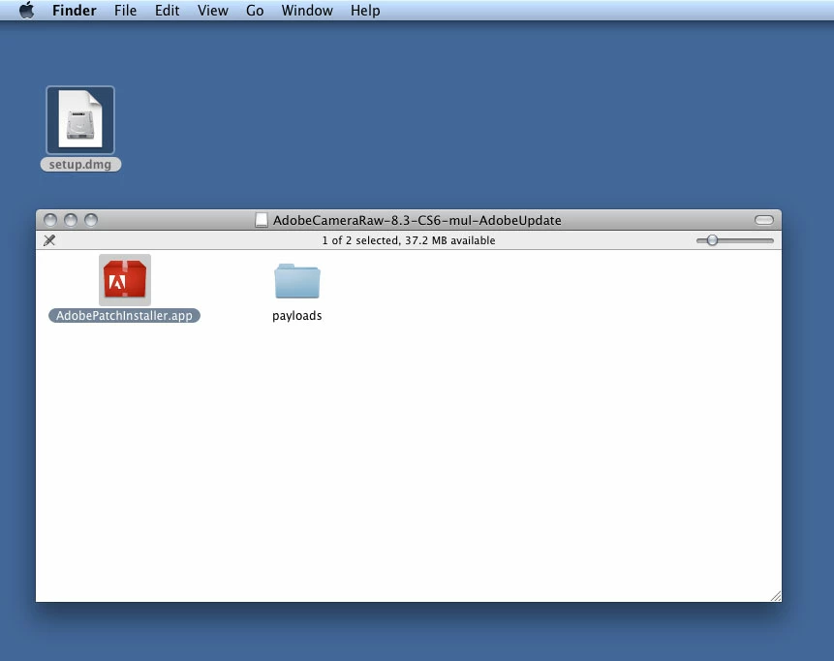Open the Window menu

pyautogui.click(x=307, y=10)
